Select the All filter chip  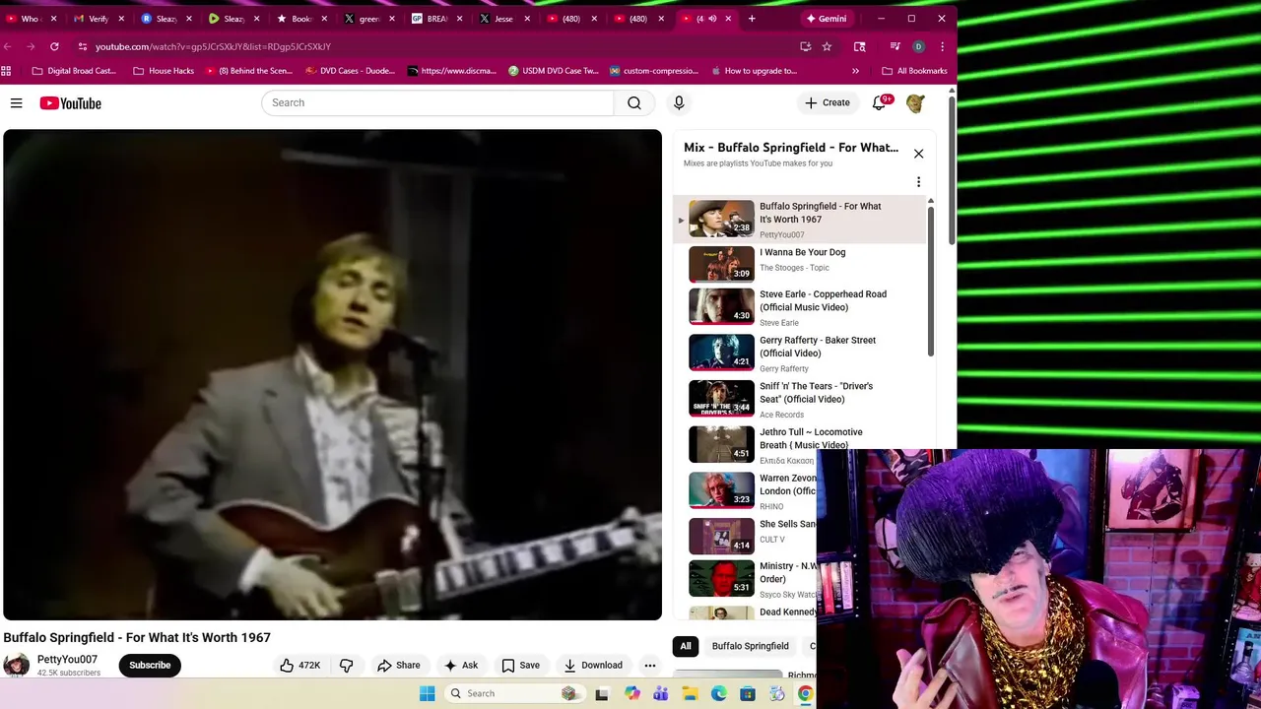pyautogui.click(x=686, y=647)
